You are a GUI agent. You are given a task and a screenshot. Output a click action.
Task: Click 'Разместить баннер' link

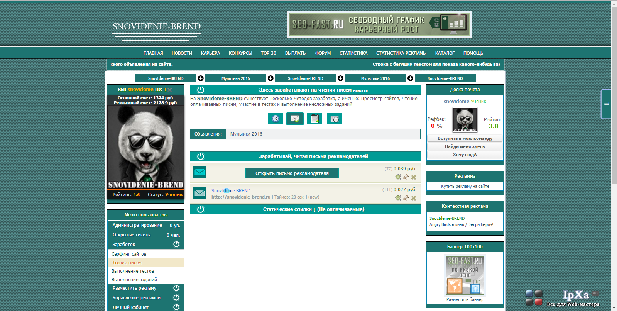pyautogui.click(x=465, y=299)
